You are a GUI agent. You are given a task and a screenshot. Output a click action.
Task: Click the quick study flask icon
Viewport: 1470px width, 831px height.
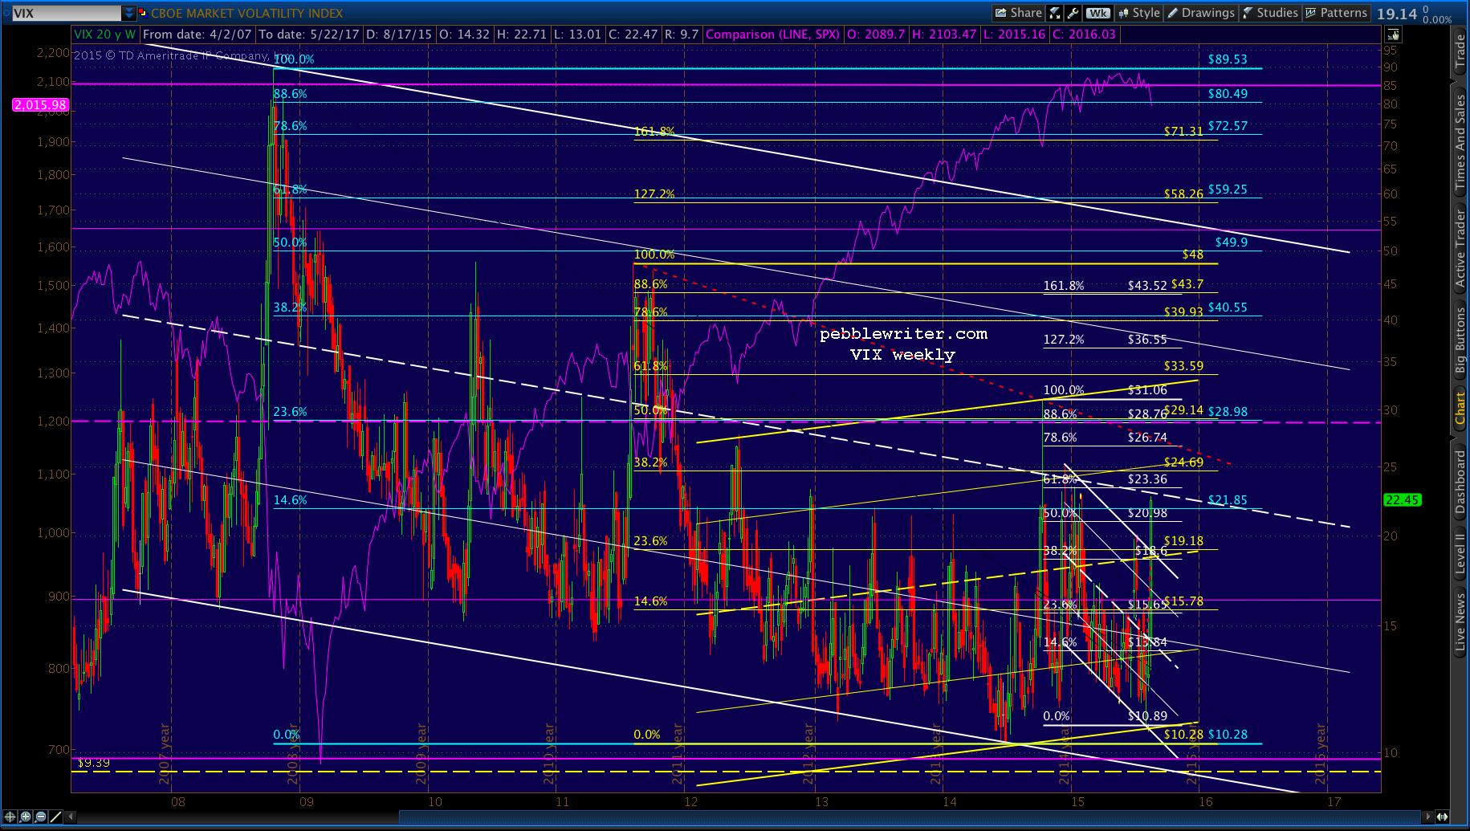click(1055, 13)
